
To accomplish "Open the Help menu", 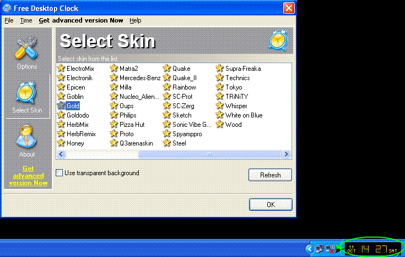I will coord(136,20).
